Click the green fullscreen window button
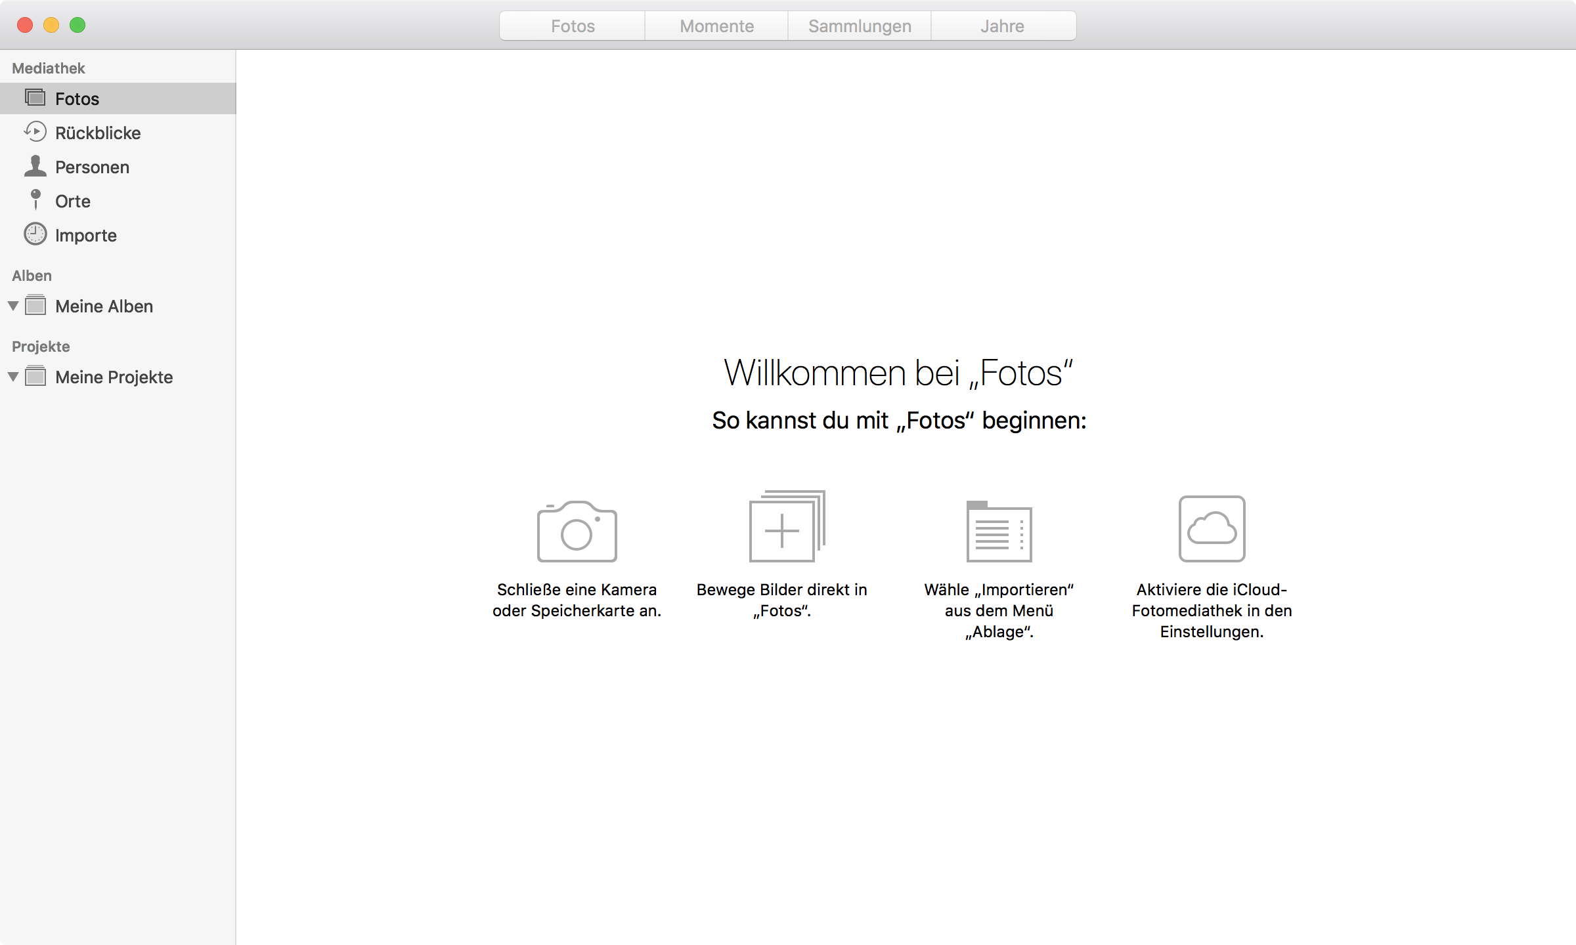Screen dimensions: 1576x945 click(77, 25)
